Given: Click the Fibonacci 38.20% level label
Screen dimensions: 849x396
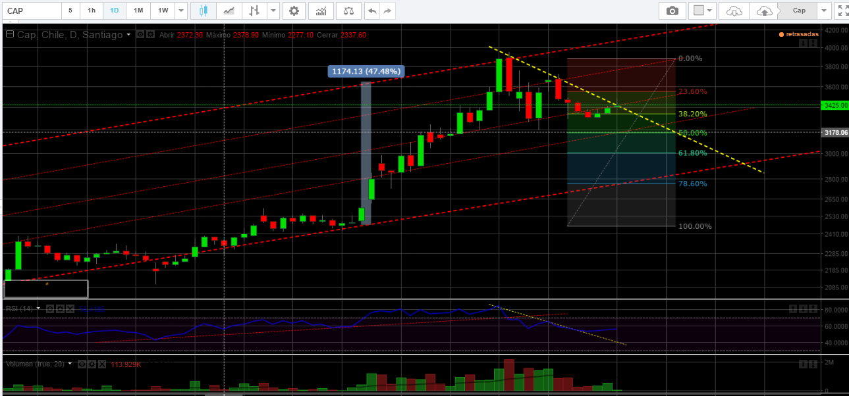Looking at the screenshot, I should [693, 114].
